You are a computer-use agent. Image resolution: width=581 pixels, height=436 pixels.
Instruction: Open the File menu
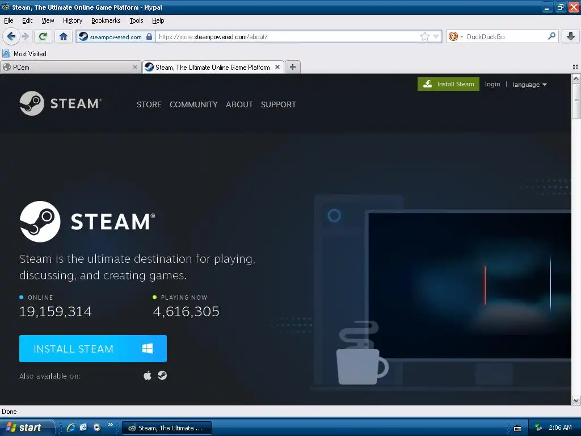9,20
